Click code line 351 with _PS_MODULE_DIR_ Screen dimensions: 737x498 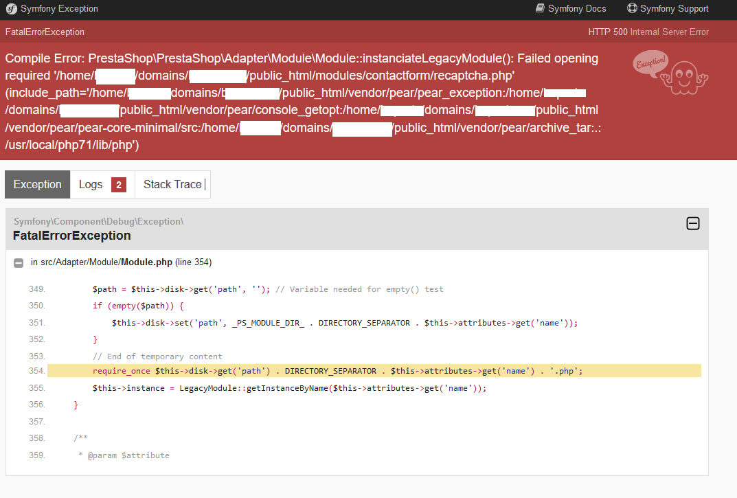click(x=345, y=323)
